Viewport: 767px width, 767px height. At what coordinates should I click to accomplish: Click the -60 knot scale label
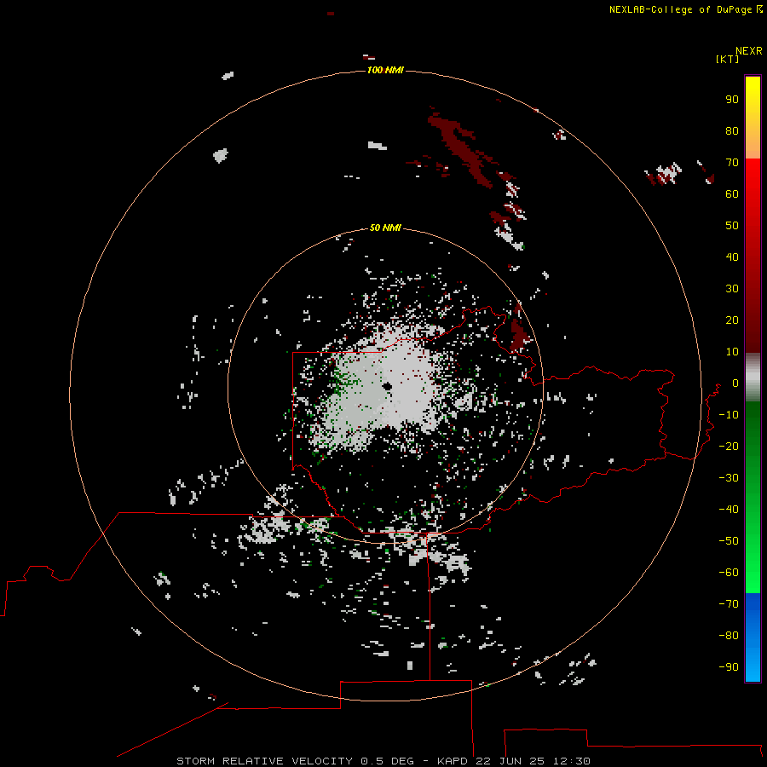[x=729, y=573]
